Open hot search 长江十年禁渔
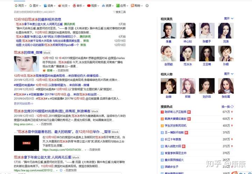The height and width of the screenshot is (174, 252). [173, 139]
